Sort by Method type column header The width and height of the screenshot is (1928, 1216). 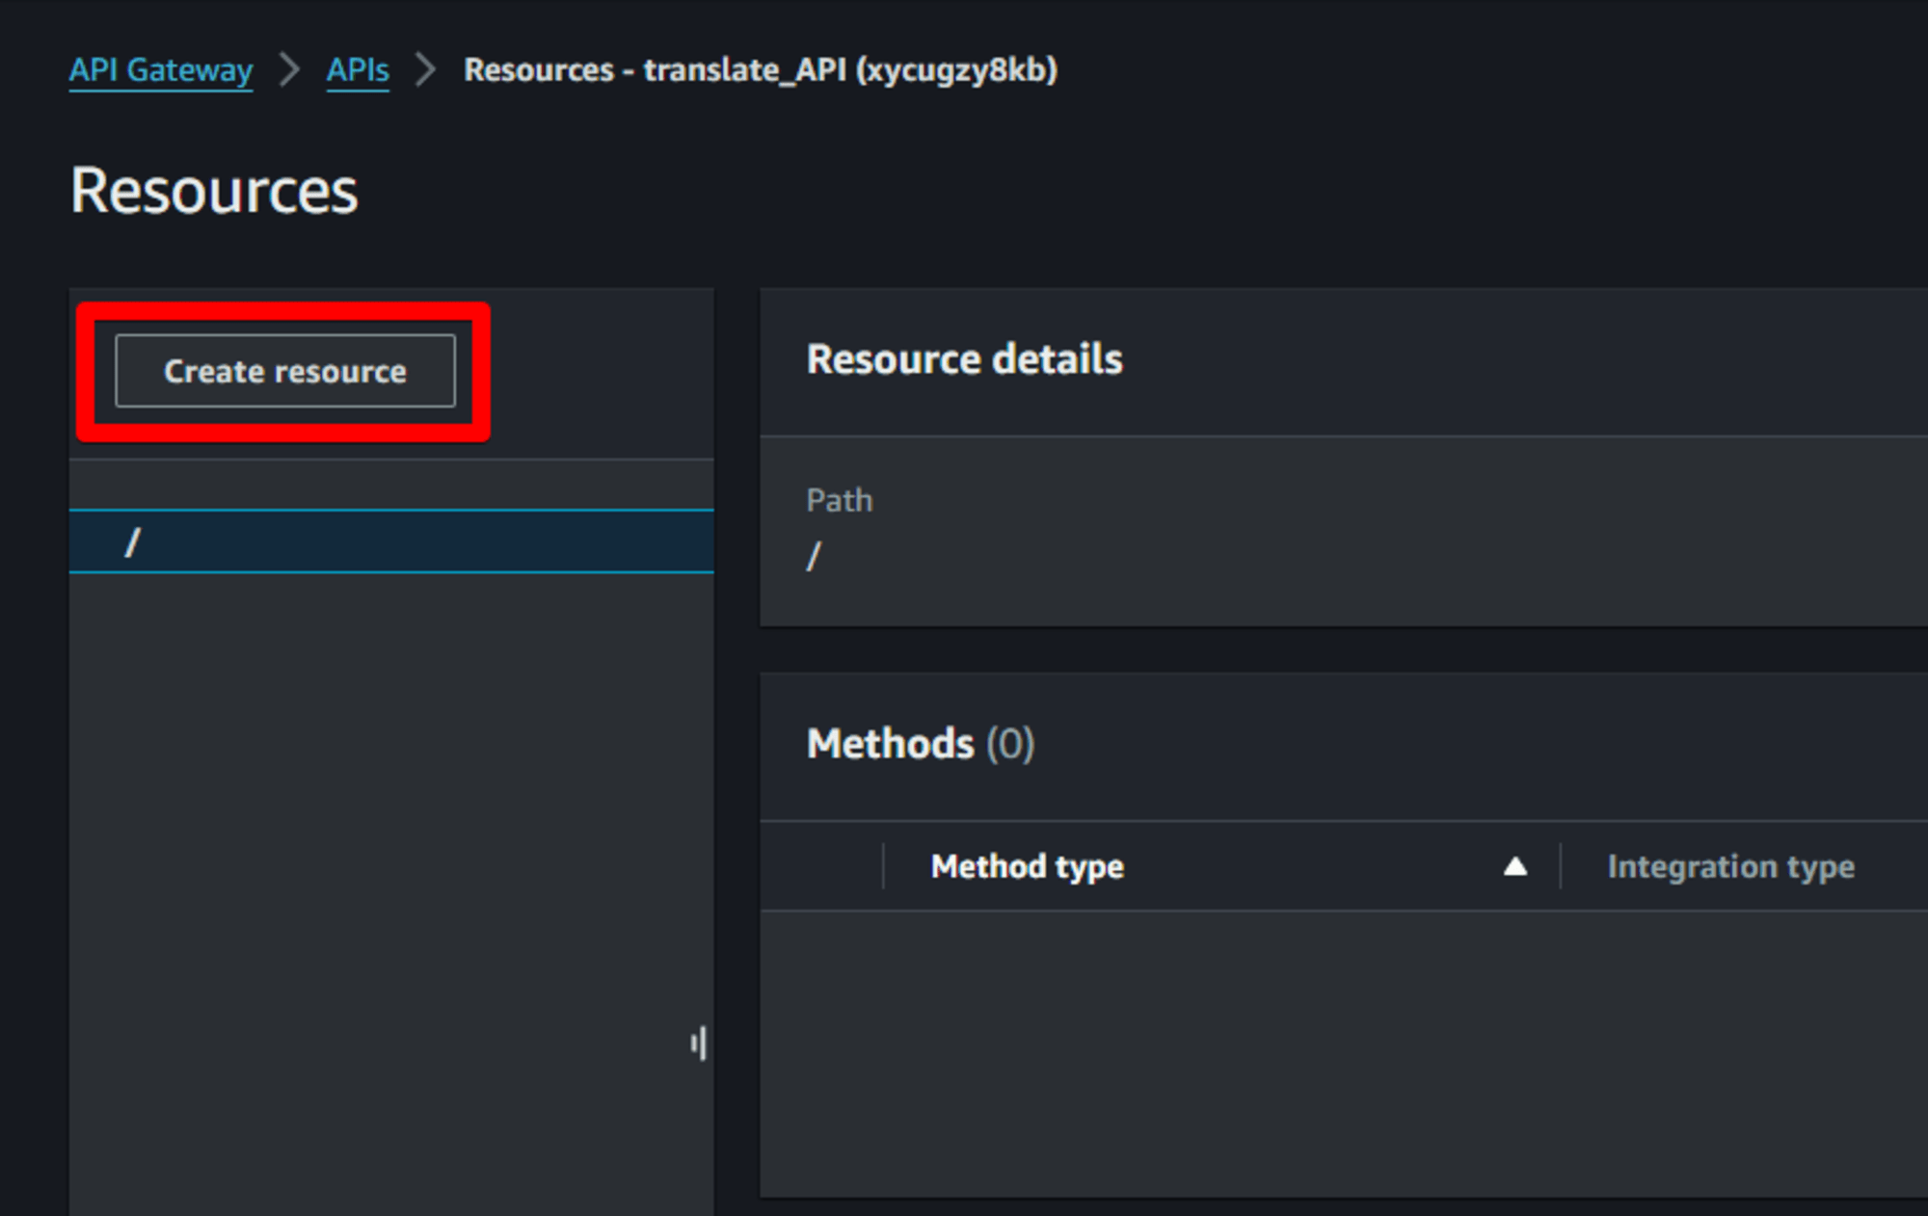[1028, 866]
